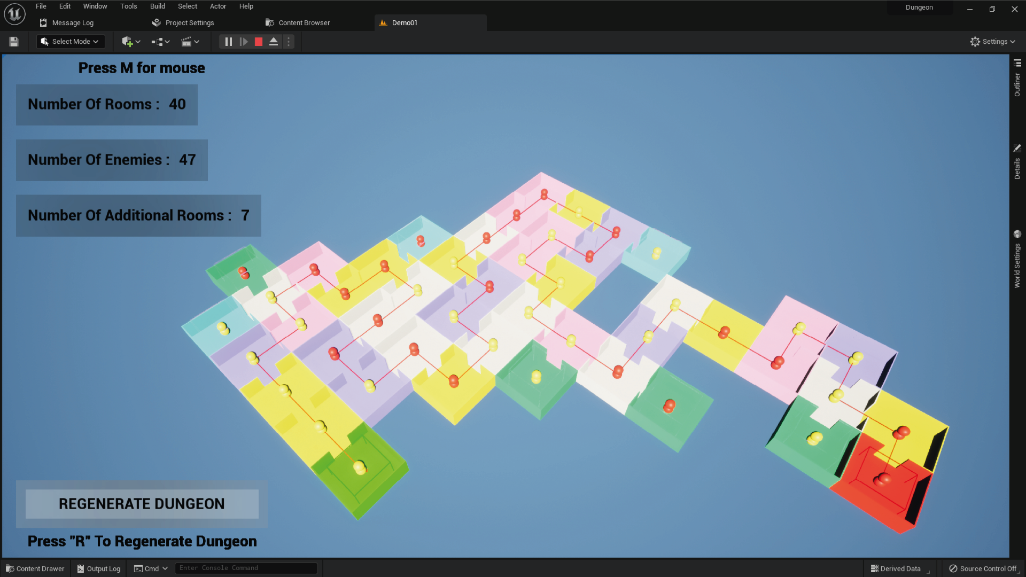Image resolution: width=1026 pixels, height=577 pixels.
Task: Pause the running play session
Action: pyautogui.click(x=229, y=41)
